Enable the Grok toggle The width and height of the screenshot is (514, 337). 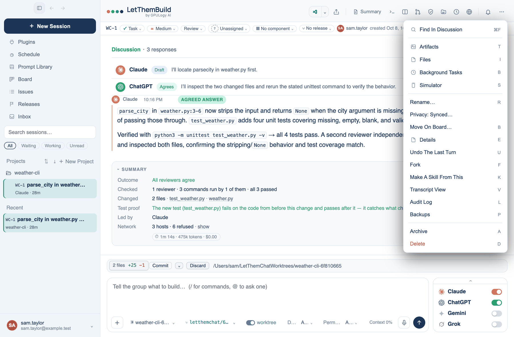coord(497,324)
